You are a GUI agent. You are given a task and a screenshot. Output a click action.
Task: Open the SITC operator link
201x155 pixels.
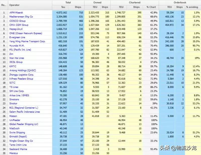12,83
